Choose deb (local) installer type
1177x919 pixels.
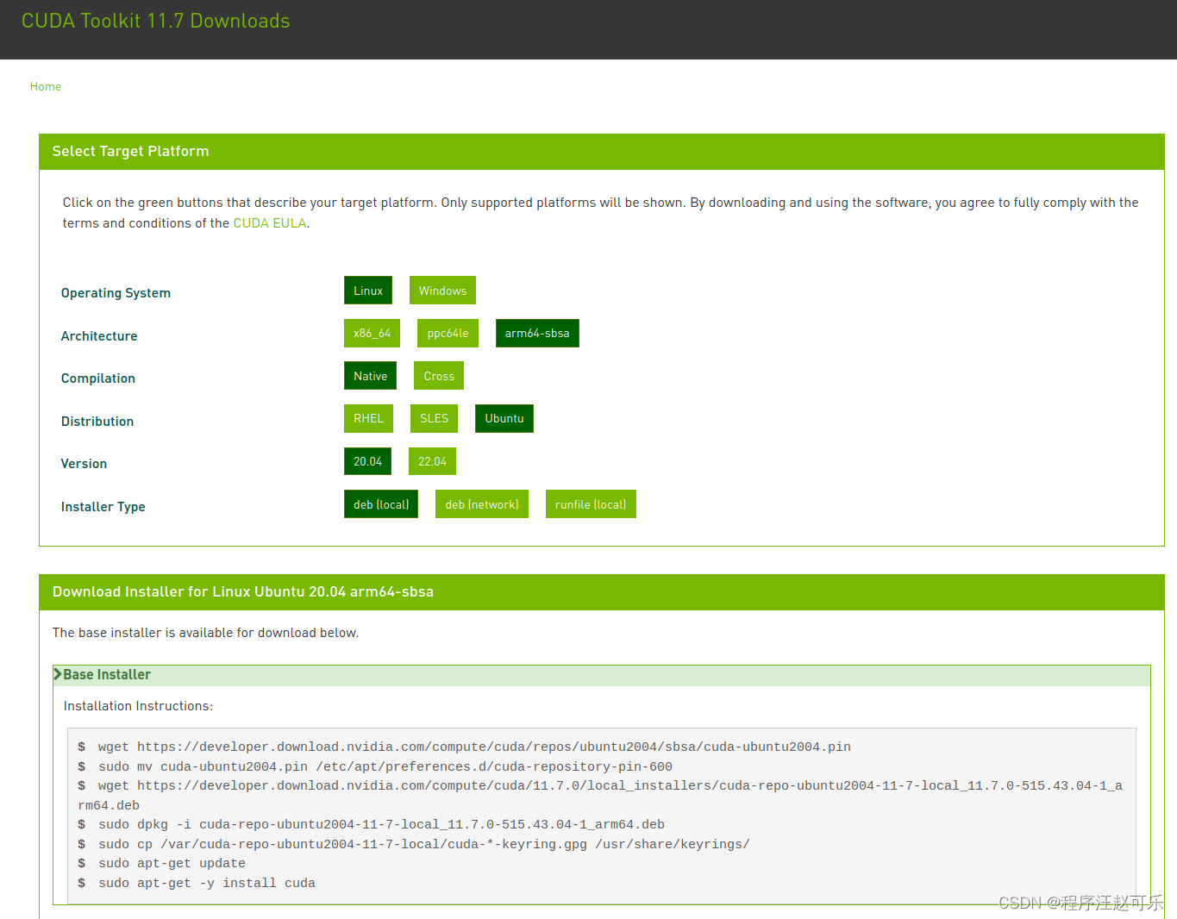[x=381, y=504]
